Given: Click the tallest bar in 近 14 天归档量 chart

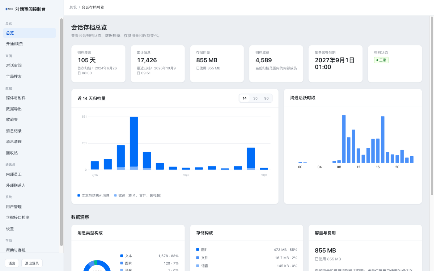Looking at the screenshot, I should click(134, 143).
